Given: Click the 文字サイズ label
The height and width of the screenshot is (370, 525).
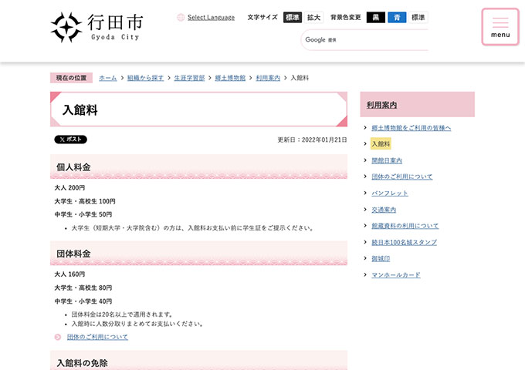Looking at the screenshot, I should coord(262,18).
